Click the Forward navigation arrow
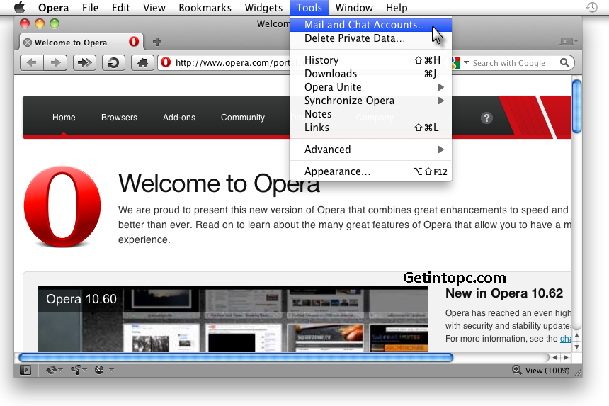The width and height of the screenshot is (609, 406). click(x=55, y=62)
